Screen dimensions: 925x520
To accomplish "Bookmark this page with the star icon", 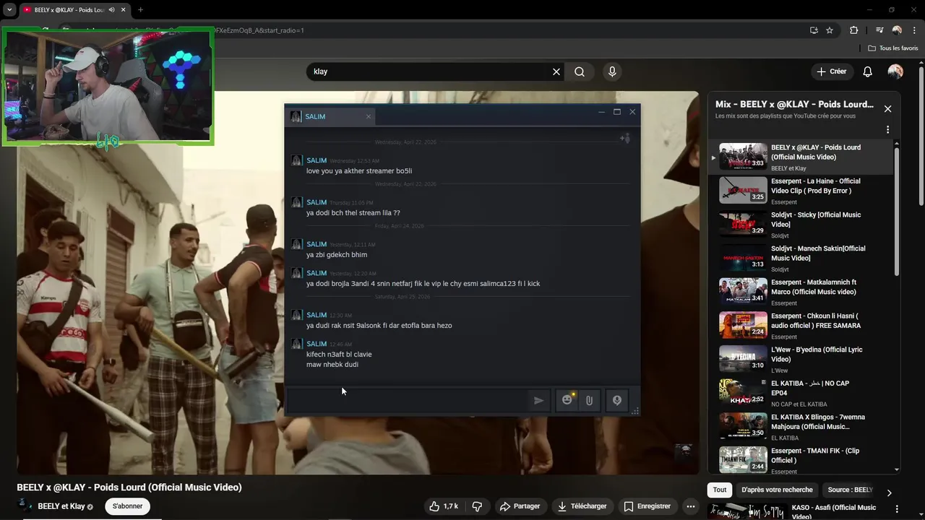I will pos(830,30).
